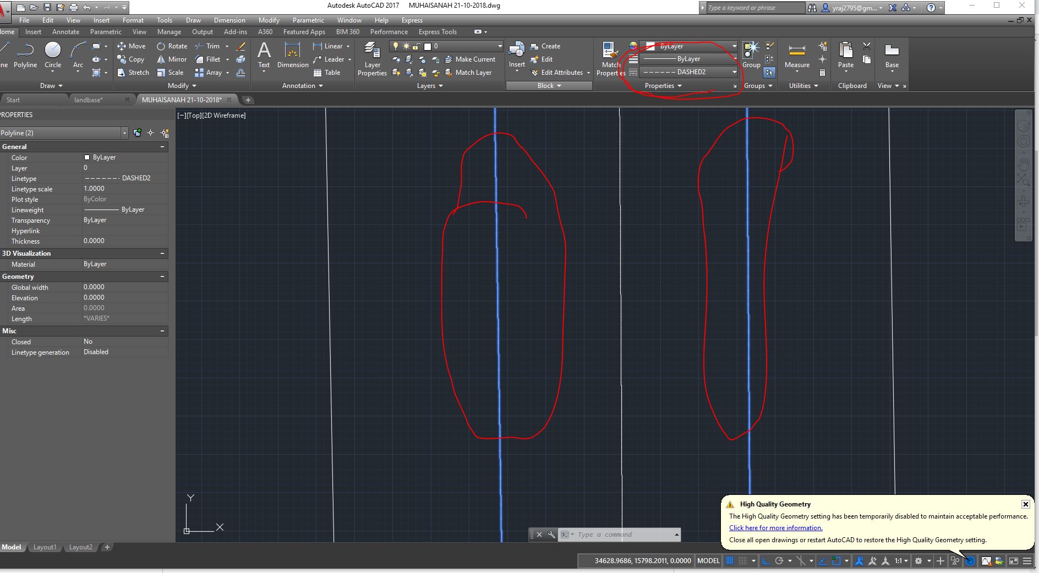
Task: Add a Dimension annotation
Action: click(x=293, y=55)
